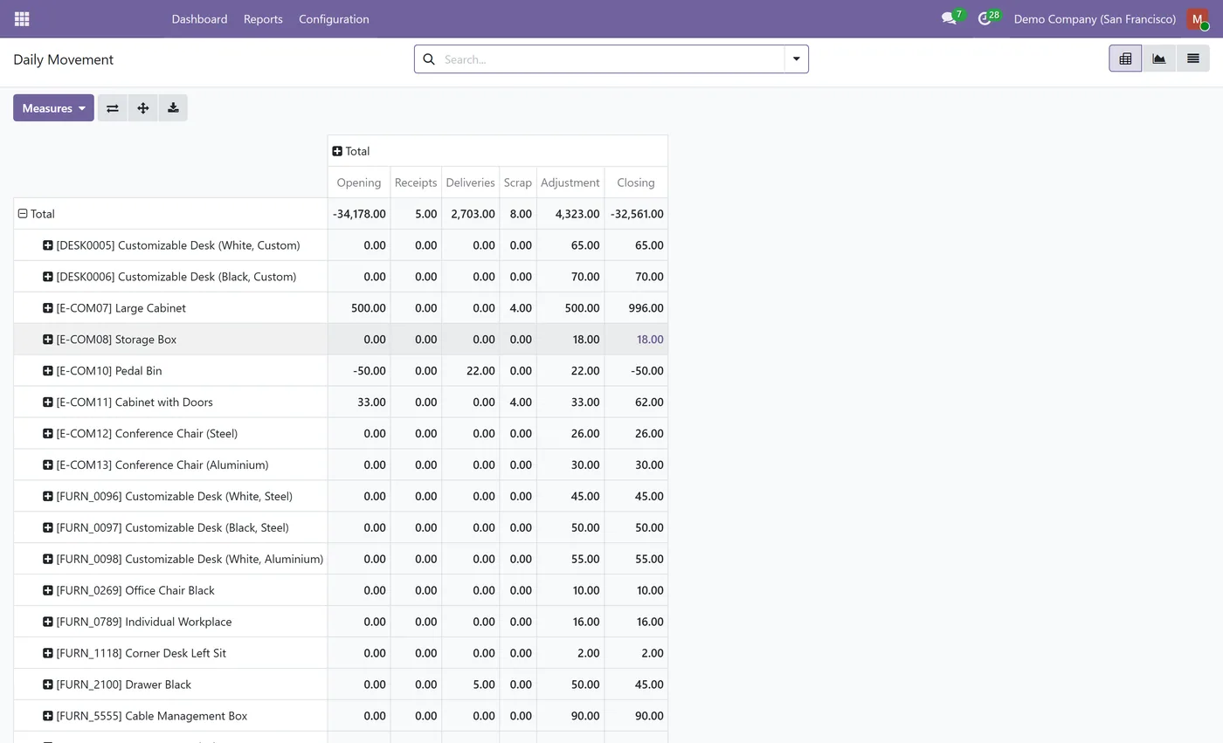
Task: Expand all pivot rows
Action: tap(143, 108)
